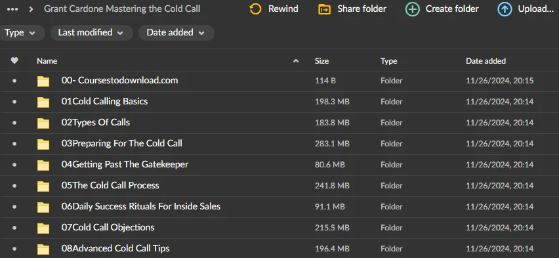Open the breadcrumb ellipsis menu
559x258 pixels.
pos(12,9)
